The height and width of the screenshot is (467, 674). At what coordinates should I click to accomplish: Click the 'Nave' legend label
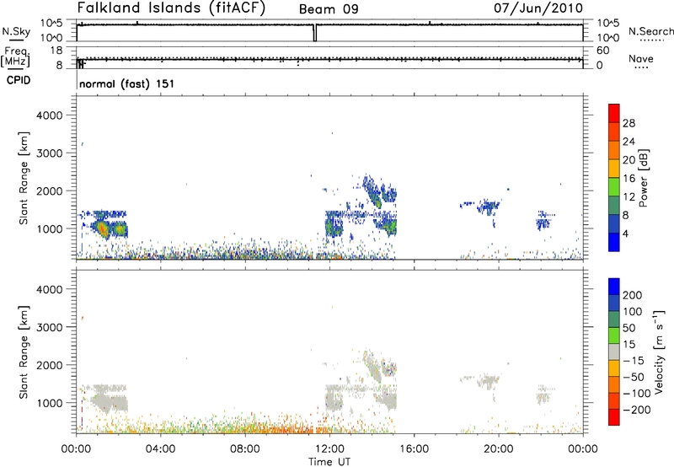(640, 58)
